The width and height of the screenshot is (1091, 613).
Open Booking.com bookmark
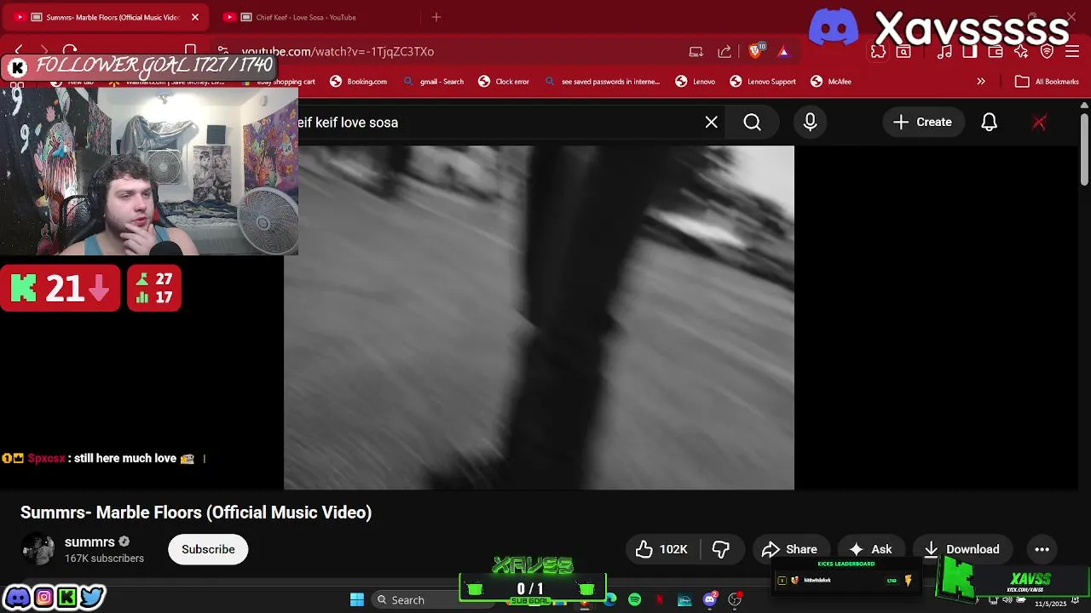359,82
